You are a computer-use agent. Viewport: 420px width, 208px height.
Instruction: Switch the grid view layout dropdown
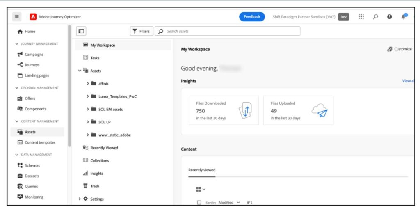point(201,190)
